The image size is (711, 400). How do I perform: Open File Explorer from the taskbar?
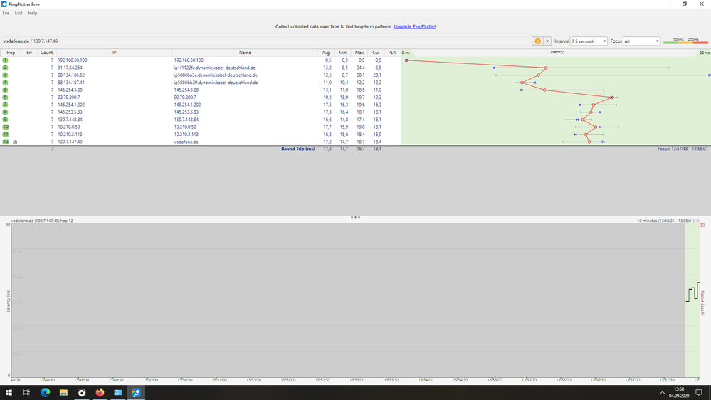pos(63,393)
